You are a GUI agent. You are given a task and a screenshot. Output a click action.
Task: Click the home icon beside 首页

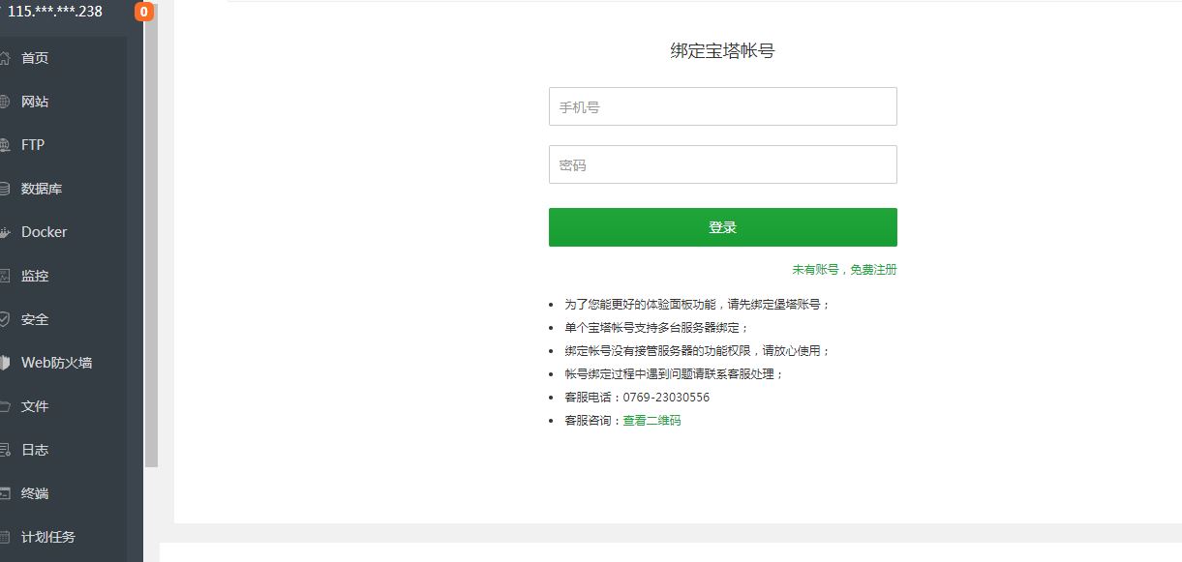pos(4,58)
